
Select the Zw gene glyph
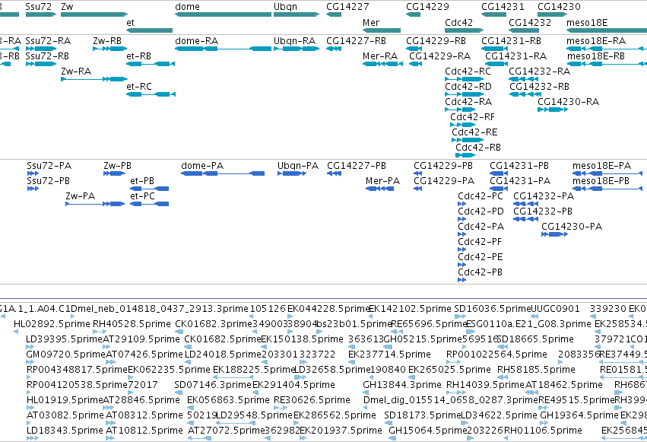click(94, 14)
